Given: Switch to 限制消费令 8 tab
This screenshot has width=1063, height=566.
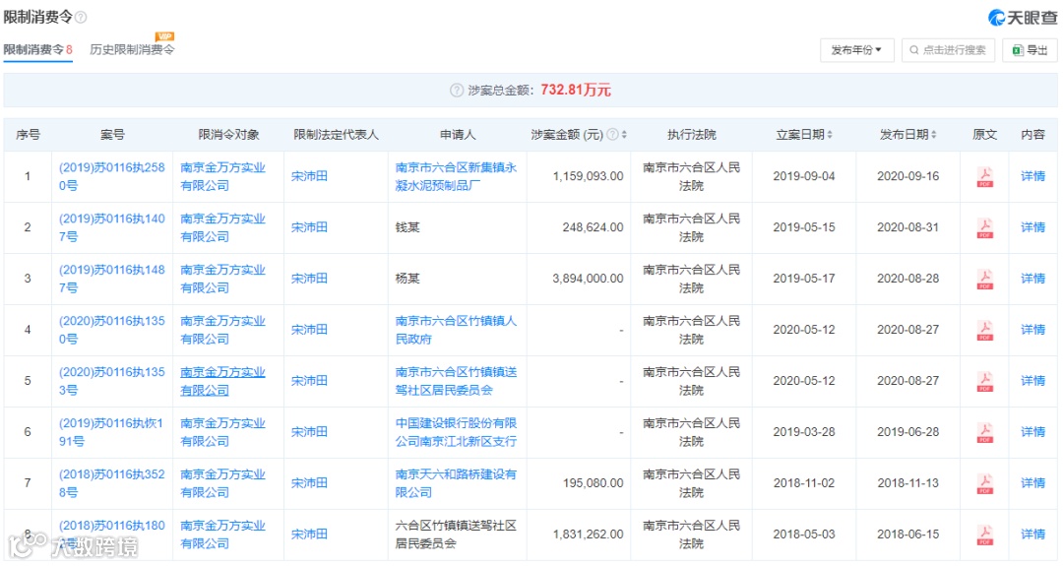Looking at the screenshot, I should pos(38,49).
